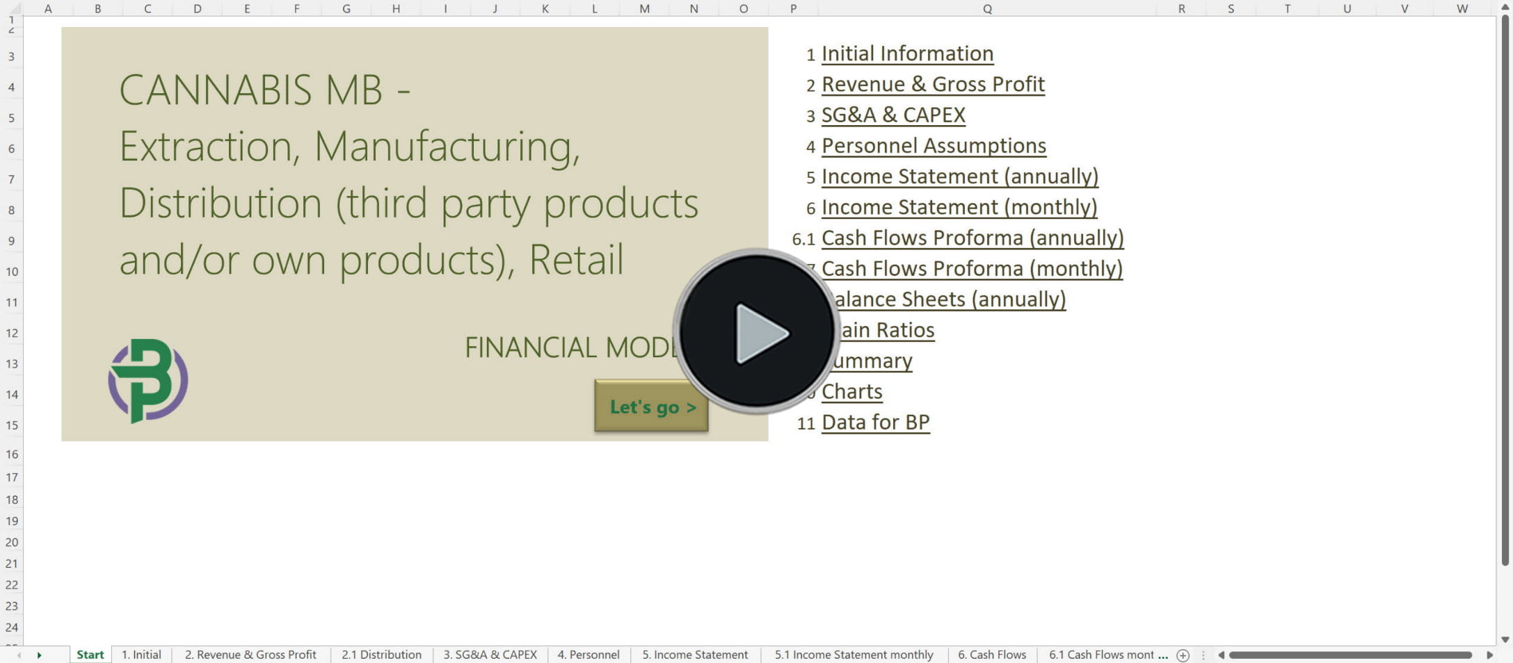Open Personnel Assumptions link

pos(934,145)
